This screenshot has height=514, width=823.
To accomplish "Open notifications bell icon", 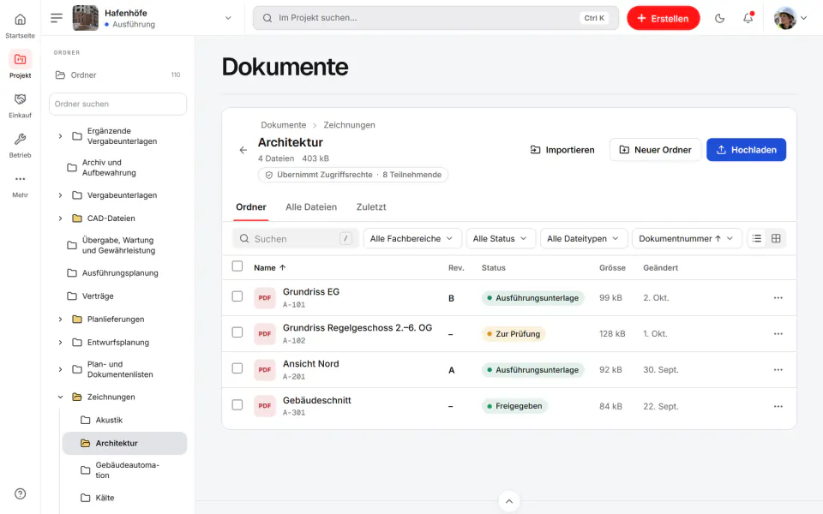I will click(748, 18).
